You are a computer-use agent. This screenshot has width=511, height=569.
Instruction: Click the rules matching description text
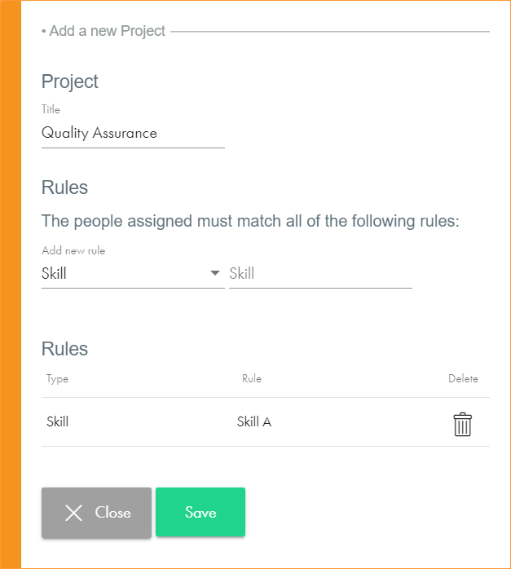point(250,222)
